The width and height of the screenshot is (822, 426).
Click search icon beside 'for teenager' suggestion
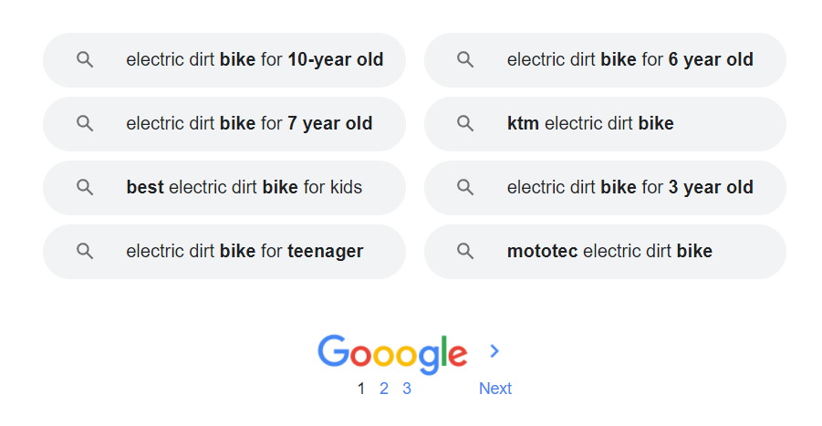(x=85, y=252)
